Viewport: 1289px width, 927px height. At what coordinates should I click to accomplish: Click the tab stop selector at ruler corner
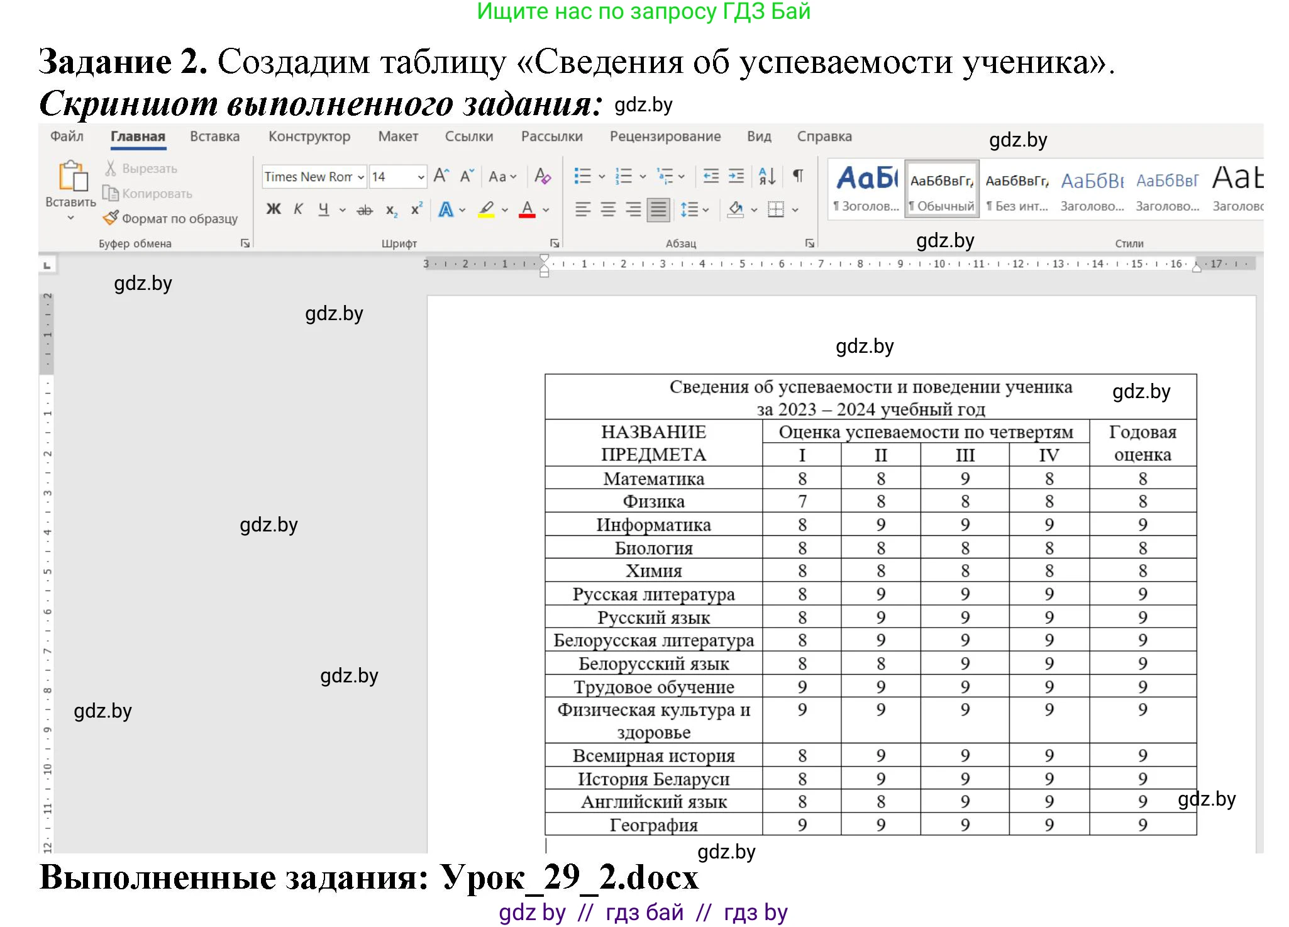pos(47,265)
